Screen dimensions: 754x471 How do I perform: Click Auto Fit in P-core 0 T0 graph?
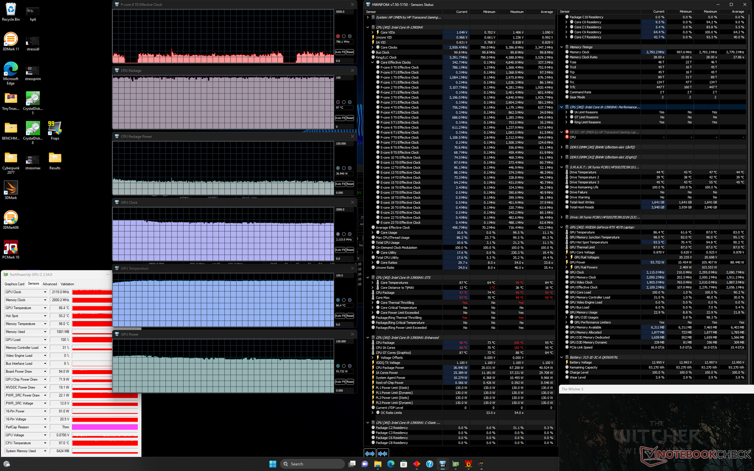[x=340, y=52]
